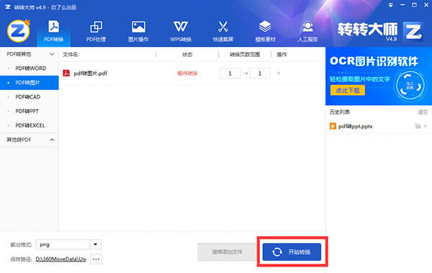
Task: Click the 转转大师 V4.9 brand logo
Action: tap(380, 32)
